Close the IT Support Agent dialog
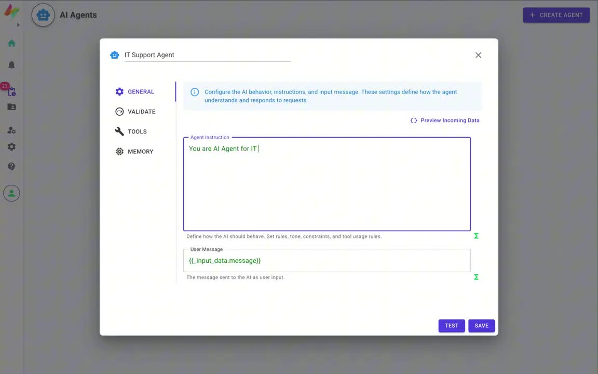Viewport: 598px width, 374px height. click(x=478, y=55)
